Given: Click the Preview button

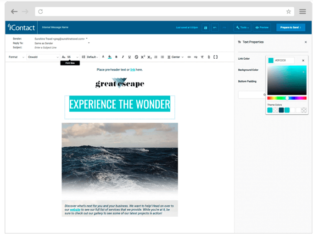Looking at the screenshot, I should tap(262, 28).
